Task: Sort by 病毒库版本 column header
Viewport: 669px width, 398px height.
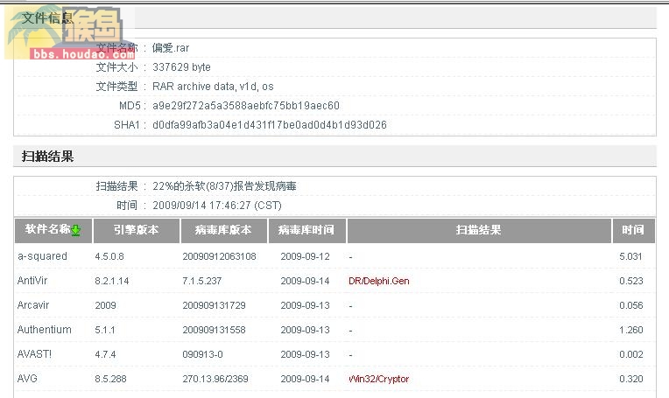Action: 223,231
